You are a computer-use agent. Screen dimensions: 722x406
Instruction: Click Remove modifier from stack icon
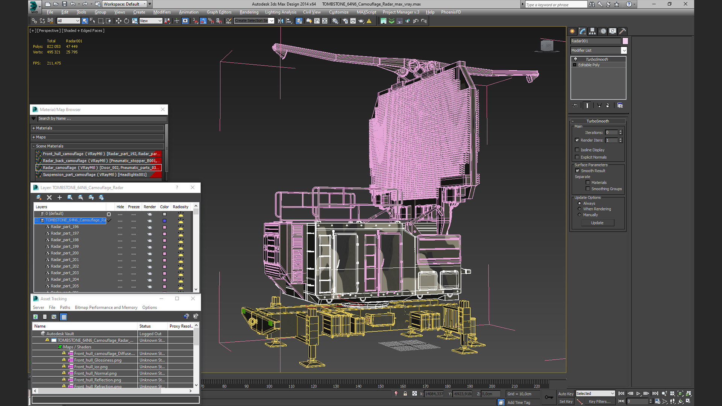[608, 106]
